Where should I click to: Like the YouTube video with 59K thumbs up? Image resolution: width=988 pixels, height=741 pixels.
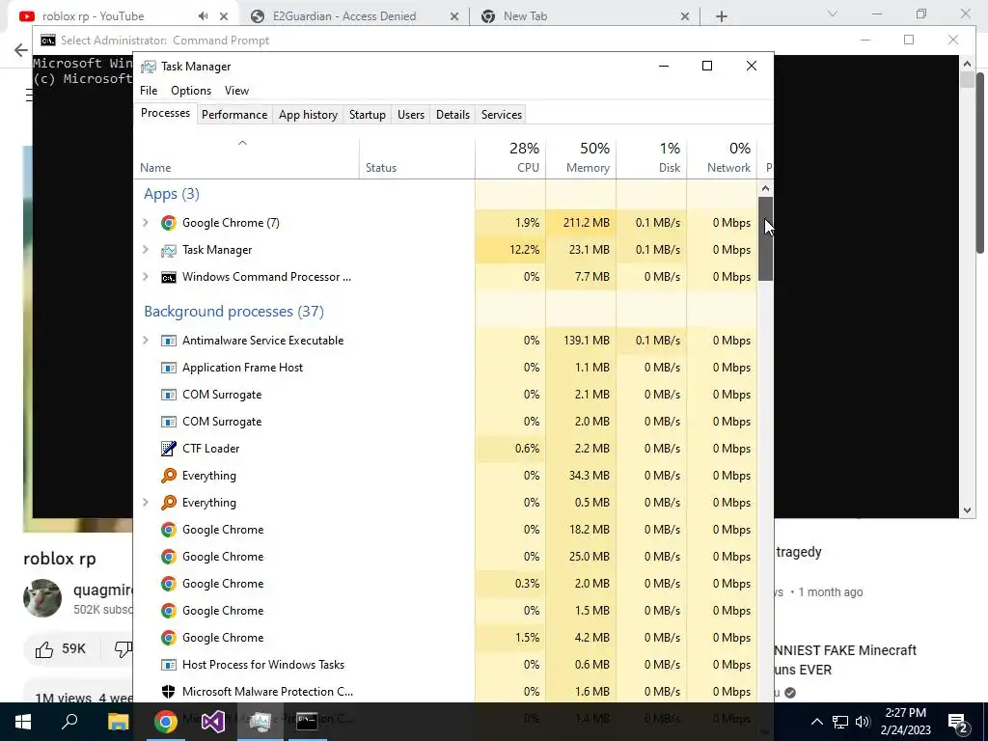pyautogui.click(x=61, y=649)
